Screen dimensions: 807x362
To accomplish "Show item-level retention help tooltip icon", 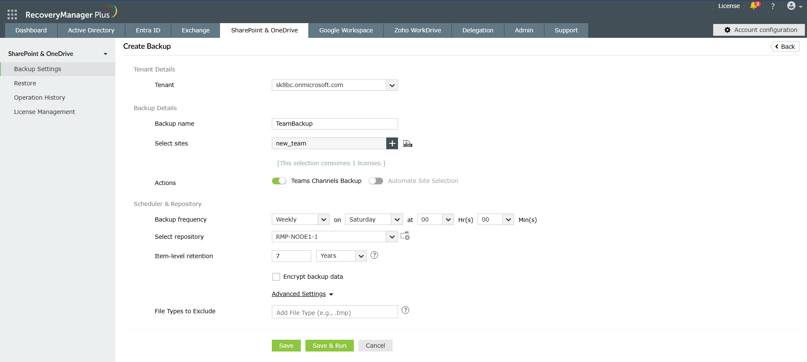I will (374, 255).
